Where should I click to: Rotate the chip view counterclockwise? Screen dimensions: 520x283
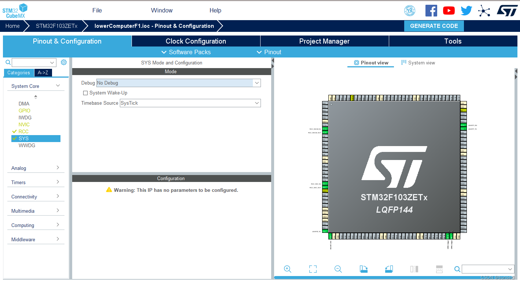389,269
